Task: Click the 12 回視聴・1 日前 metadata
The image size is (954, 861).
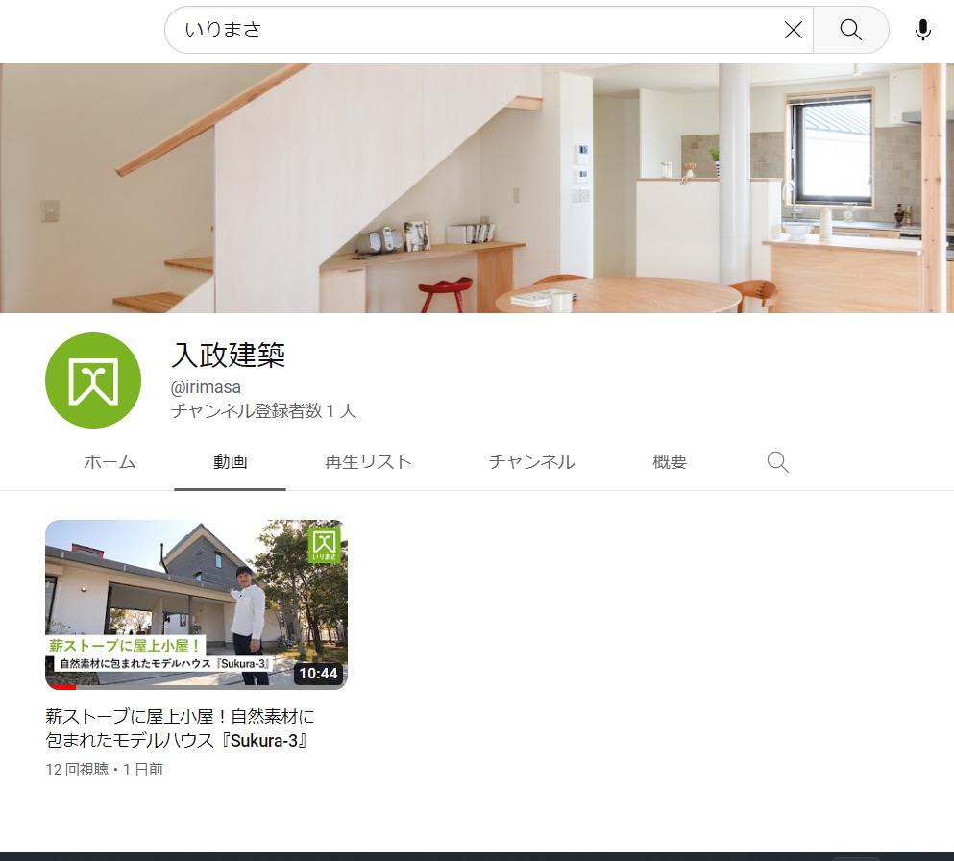Action: coord(104,769)
